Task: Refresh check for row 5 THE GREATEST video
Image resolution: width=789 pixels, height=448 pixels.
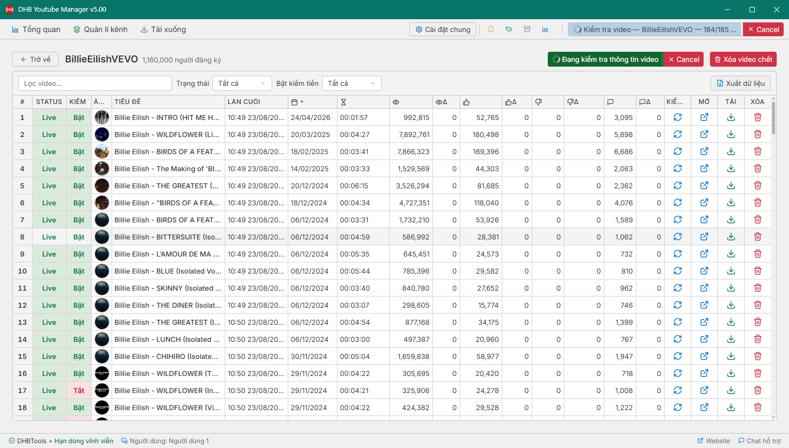Action: [677, 186]
